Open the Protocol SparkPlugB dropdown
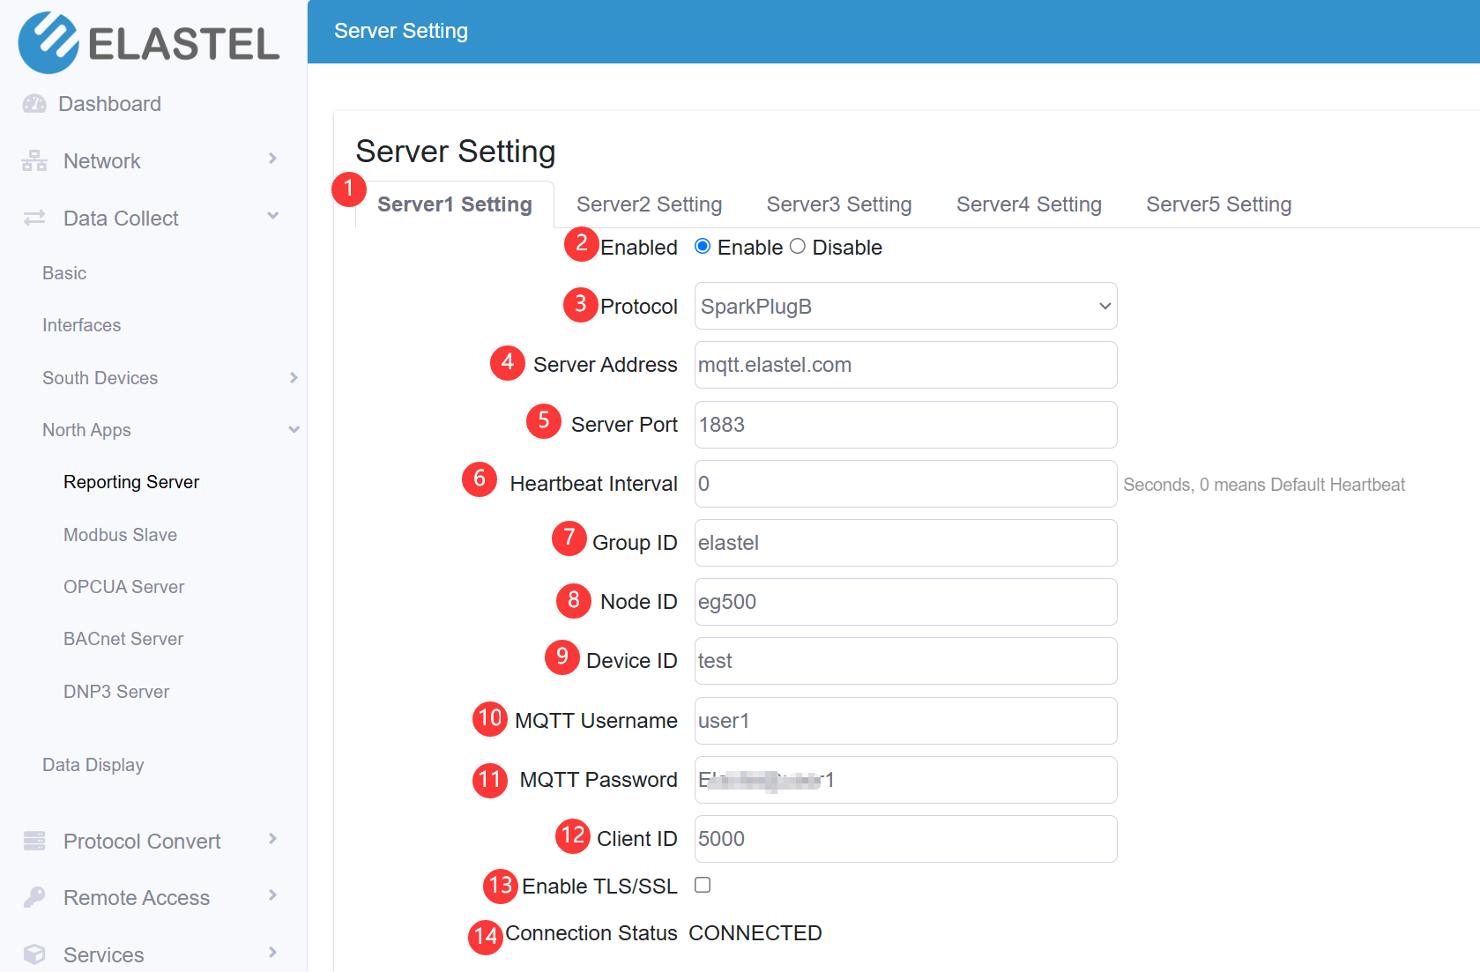The image size is (1480, 972). pyautogui.click(x=905, y=306)
